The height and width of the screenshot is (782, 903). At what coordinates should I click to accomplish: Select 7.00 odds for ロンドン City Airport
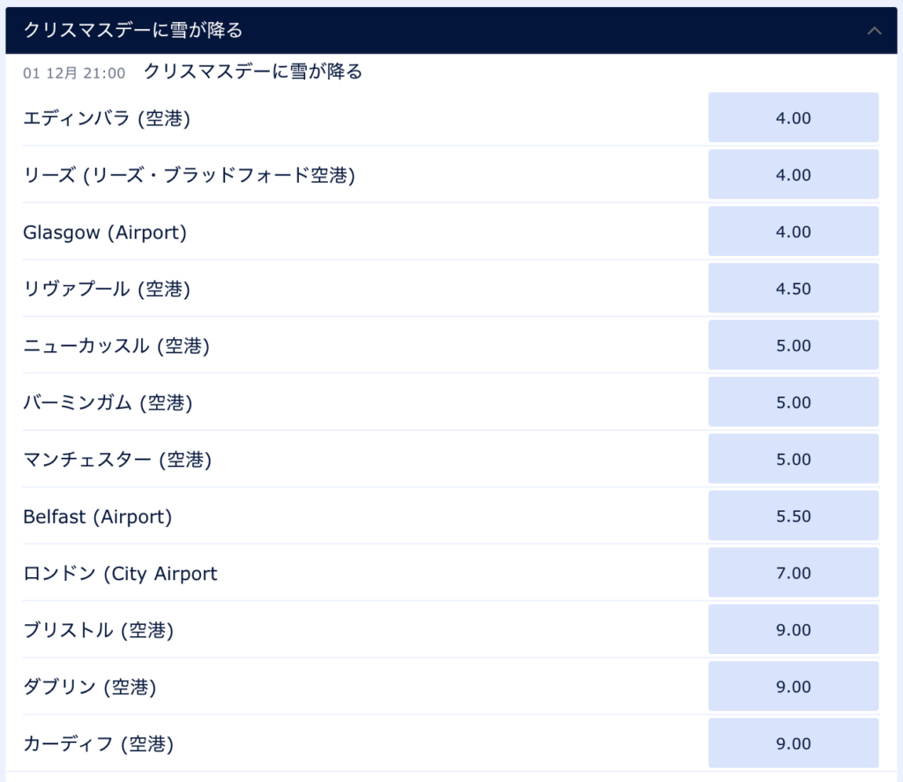click(x=793, y=573)
